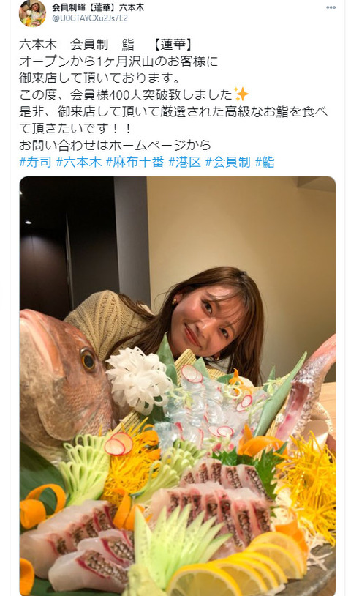Screen dimensions: 351x596
Task: Open the tweet's more options menu
Action: point(331,7)
